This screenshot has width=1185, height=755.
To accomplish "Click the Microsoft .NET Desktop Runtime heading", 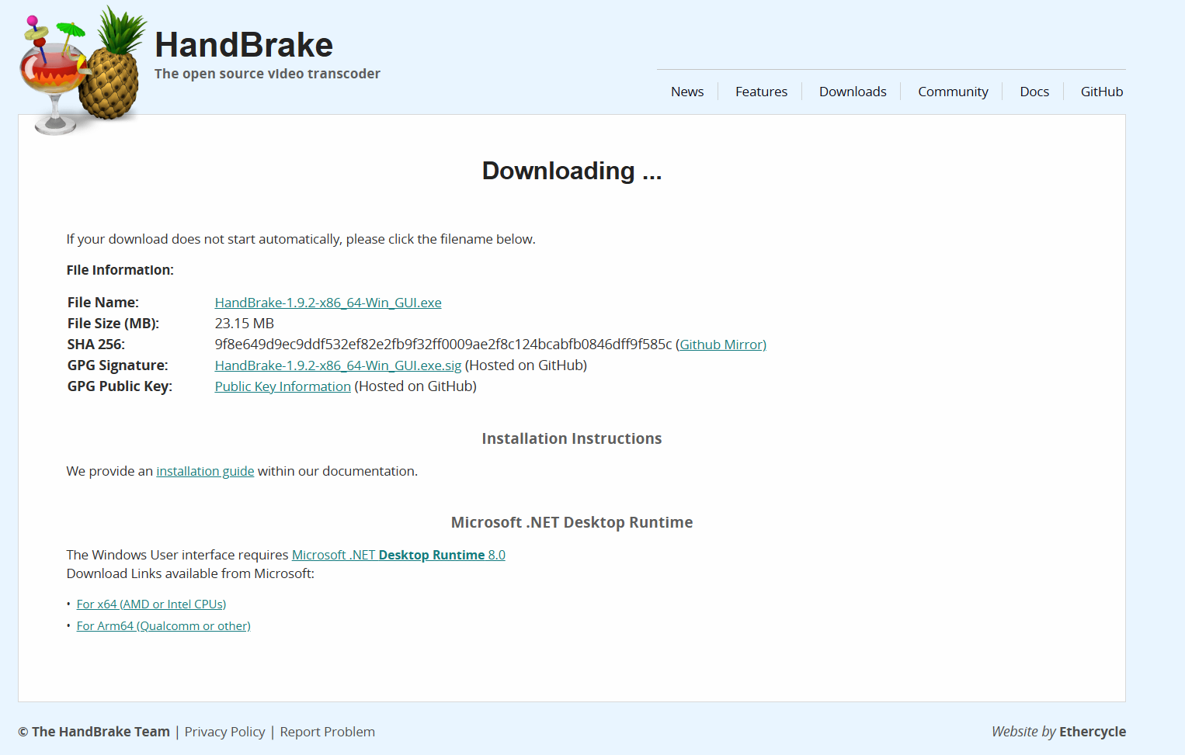I will point(572,522).
